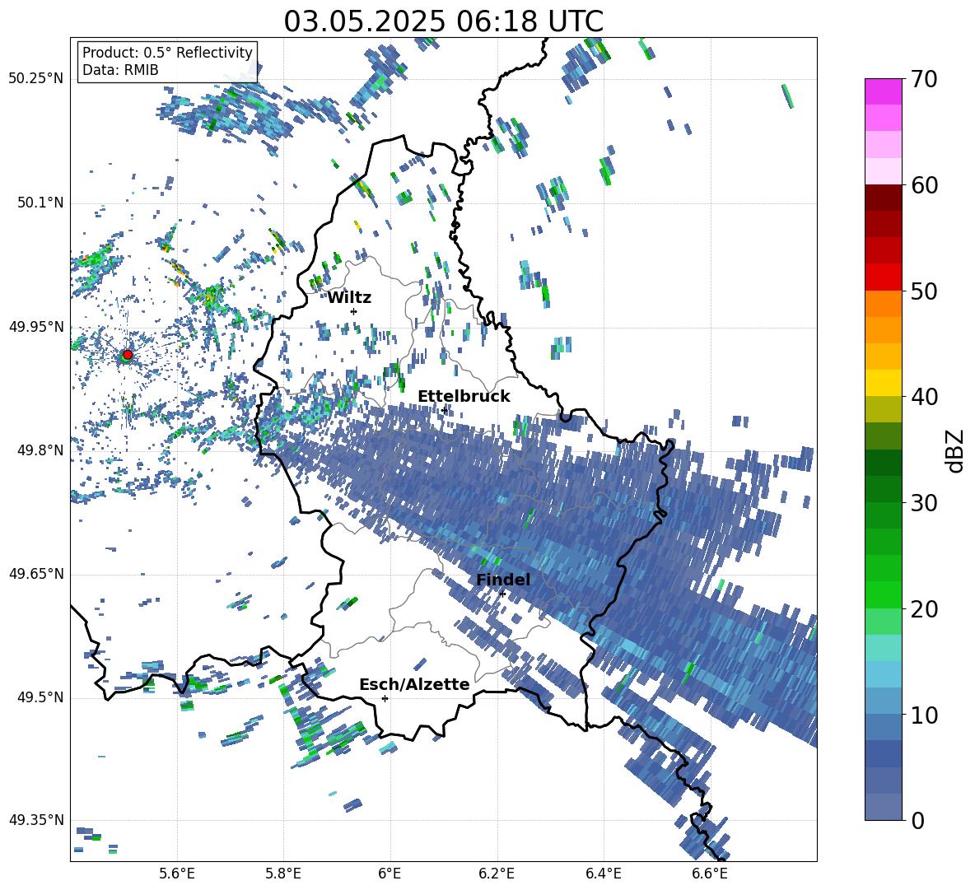
Task: Click the Ettelbruck location cross marker
Action: click(443, 411)
